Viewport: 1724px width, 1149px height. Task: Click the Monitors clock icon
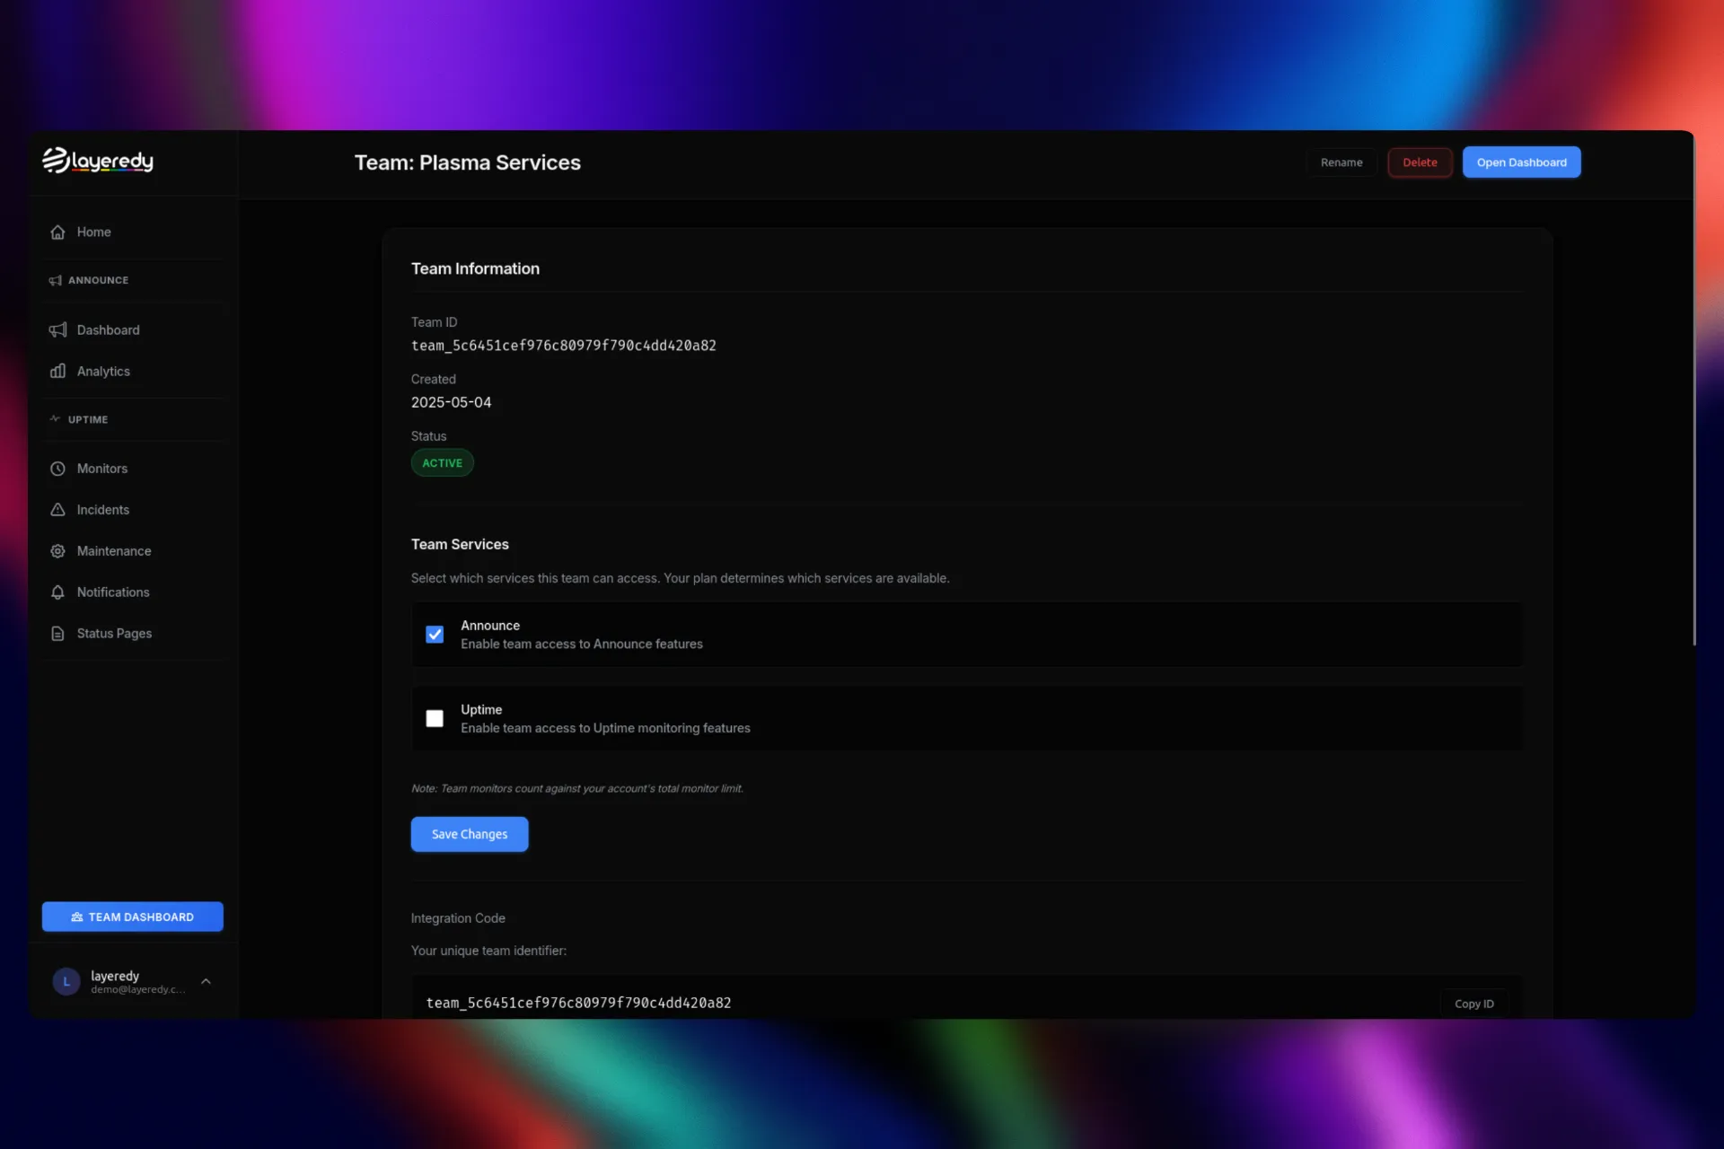[57, 469]
